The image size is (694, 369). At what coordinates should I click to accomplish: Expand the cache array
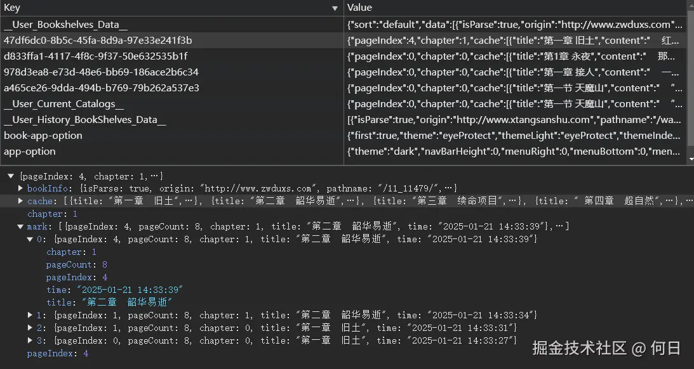click(21, 201)
